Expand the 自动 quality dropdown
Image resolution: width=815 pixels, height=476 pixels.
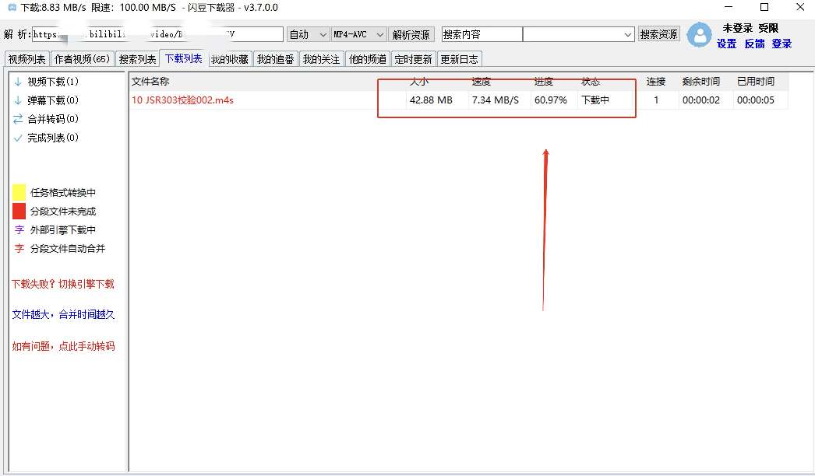click(309, 34)
